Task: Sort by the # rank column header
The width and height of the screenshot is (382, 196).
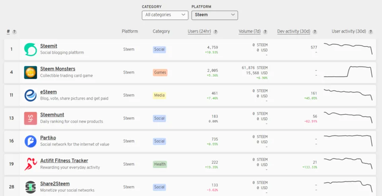Action: (8, 31)
